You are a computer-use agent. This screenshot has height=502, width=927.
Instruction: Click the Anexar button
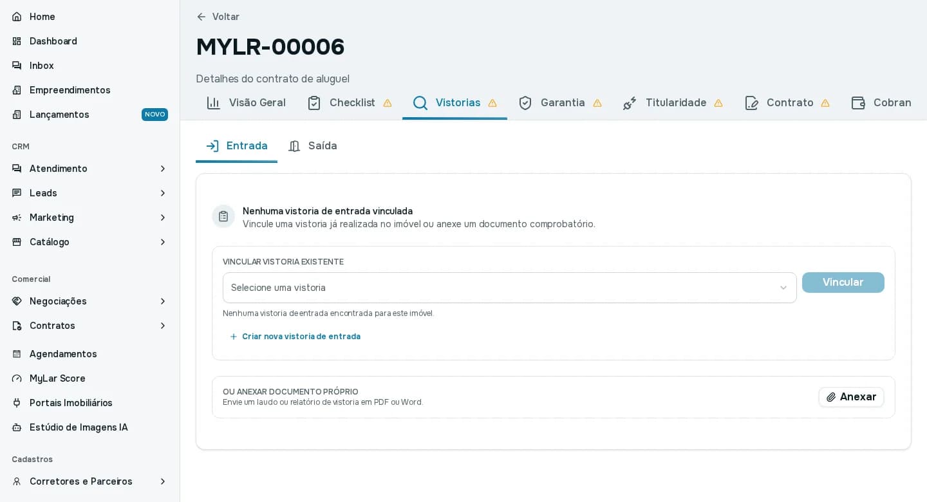(x=851, y=397)
